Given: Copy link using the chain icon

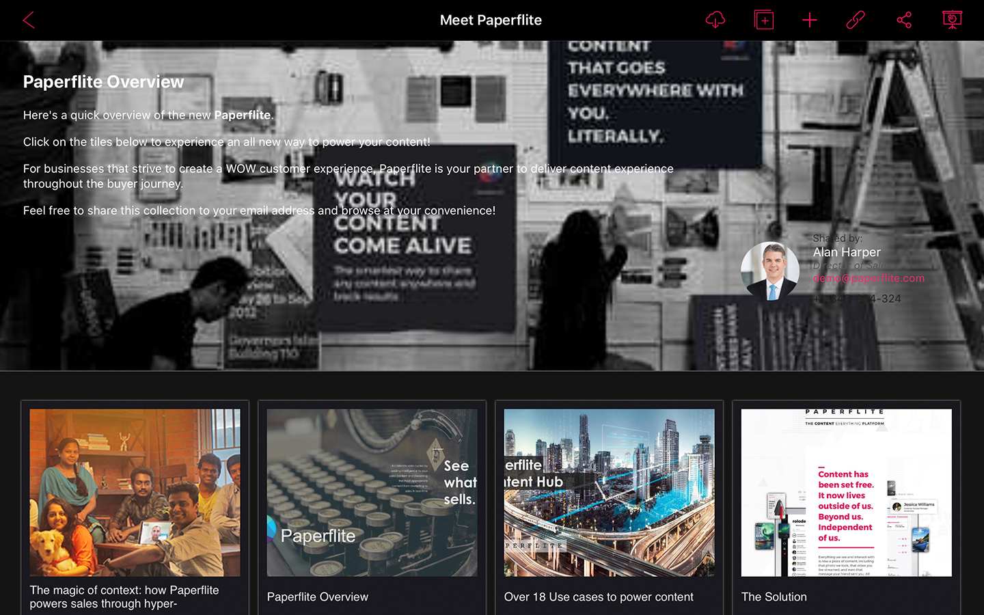Looking at the screenshot, I should click(856, 20).
